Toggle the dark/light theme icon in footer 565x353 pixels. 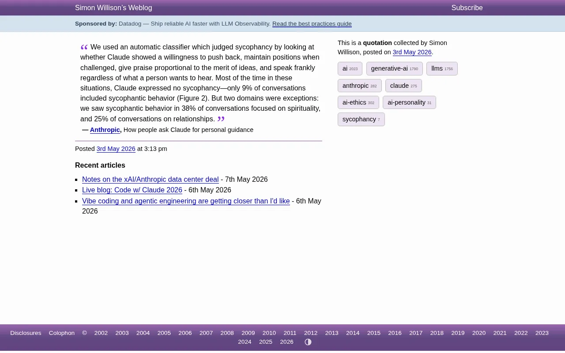point(308,342)
